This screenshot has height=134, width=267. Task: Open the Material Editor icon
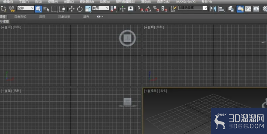(x=265, y=9)
